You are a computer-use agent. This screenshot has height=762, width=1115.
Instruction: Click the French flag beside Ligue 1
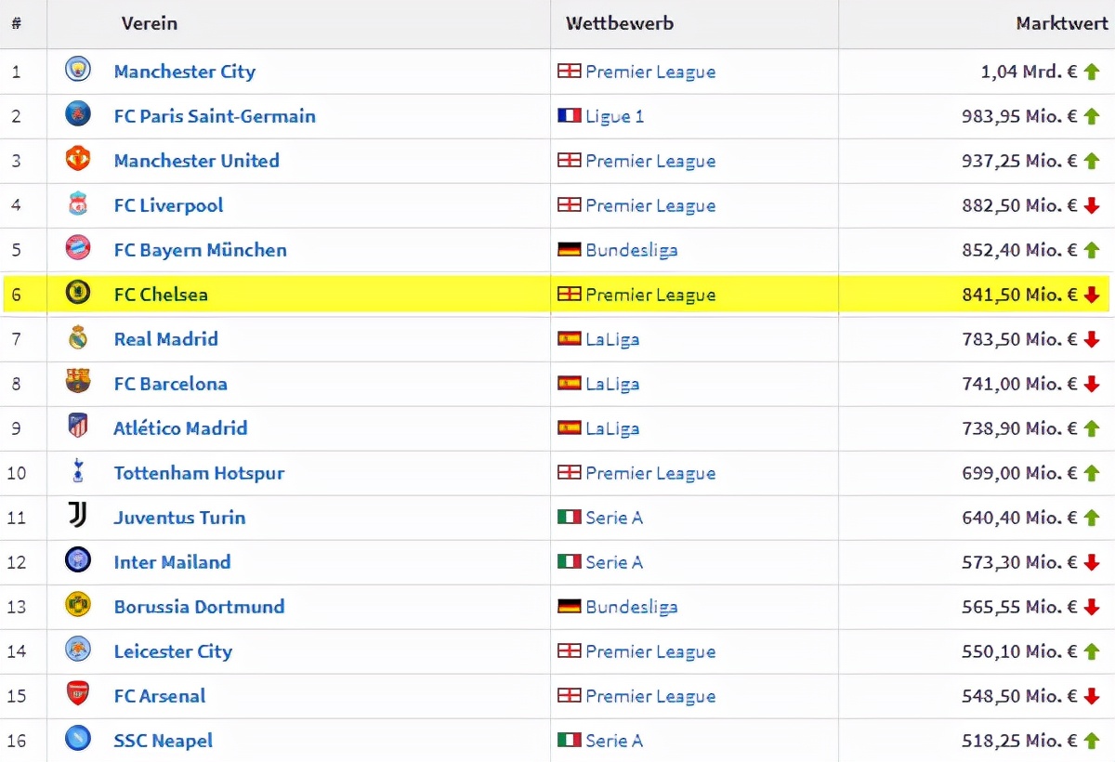(x=569, y=116)
